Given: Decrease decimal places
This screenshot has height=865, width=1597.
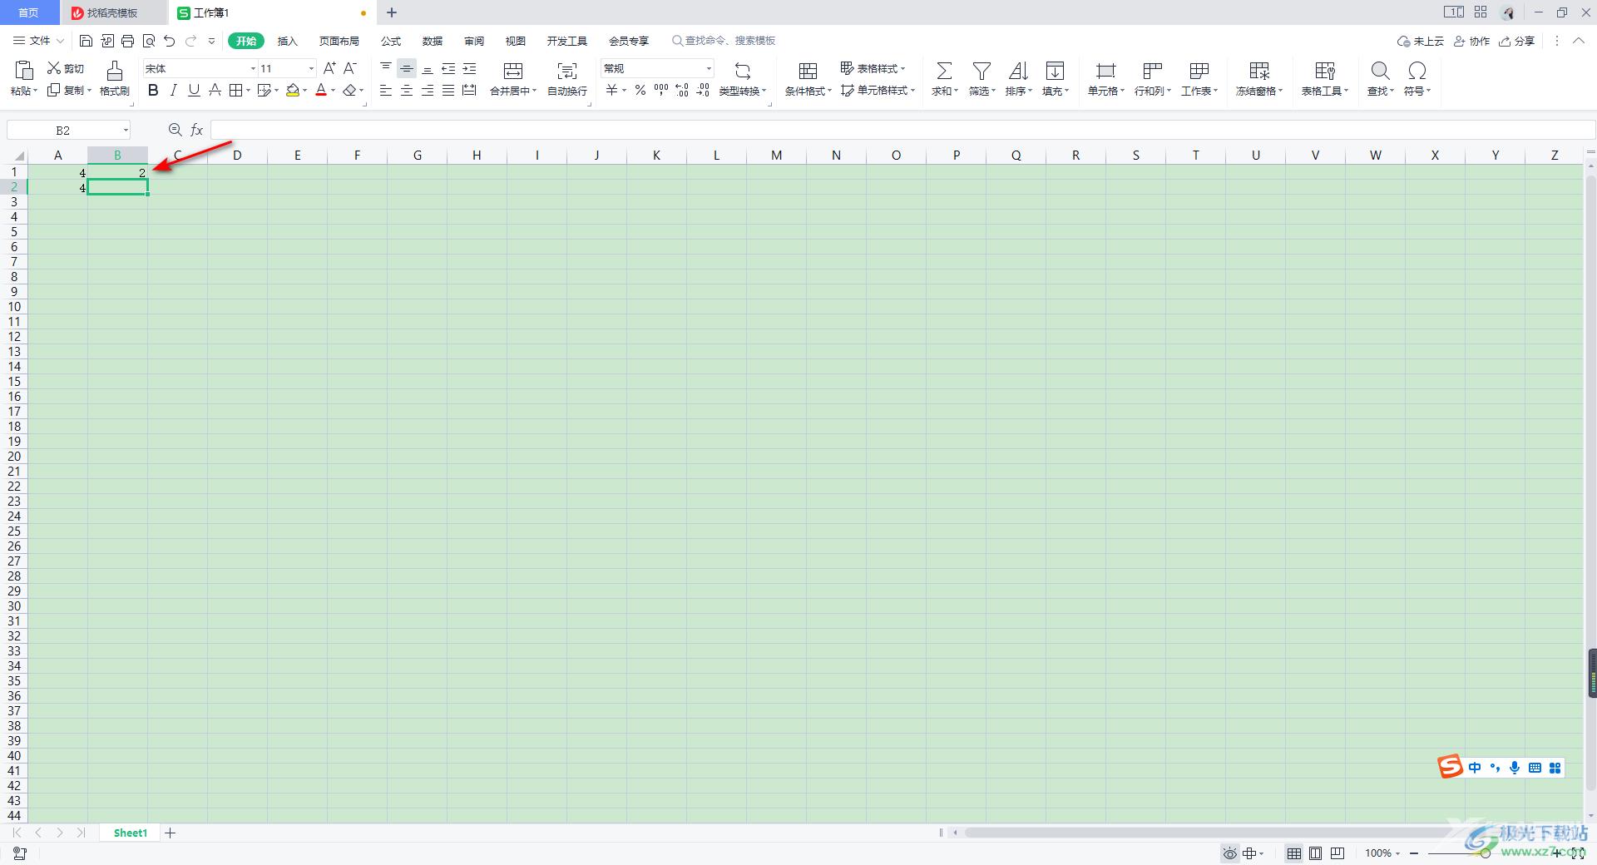Looking at the screenshot, I should (x=703, y=91).
